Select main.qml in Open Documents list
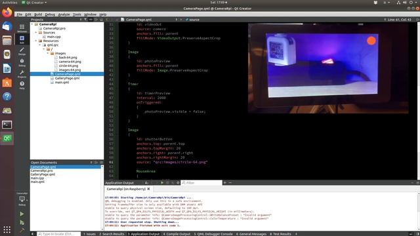 click(x=37, y=182)
